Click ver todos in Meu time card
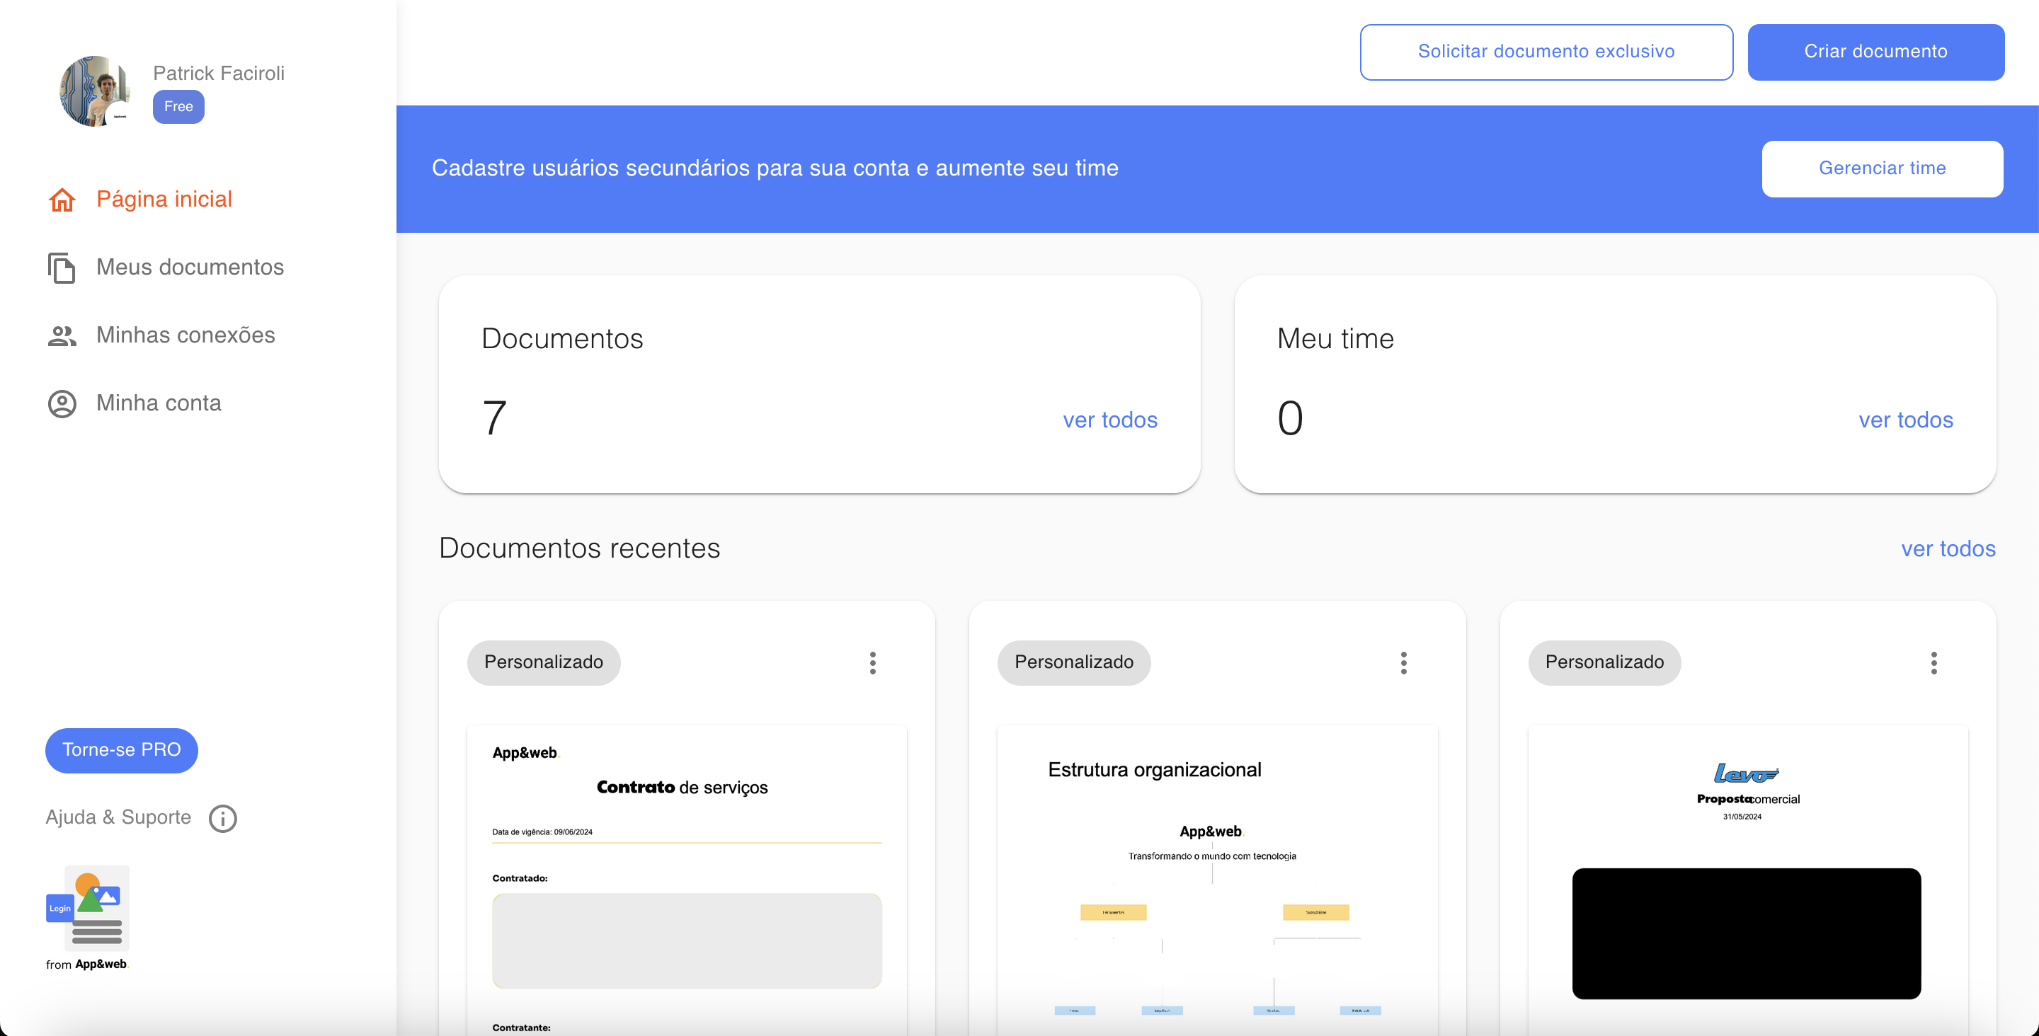The height and width of the screenshot is (1036, 2039). point(1904,420)
